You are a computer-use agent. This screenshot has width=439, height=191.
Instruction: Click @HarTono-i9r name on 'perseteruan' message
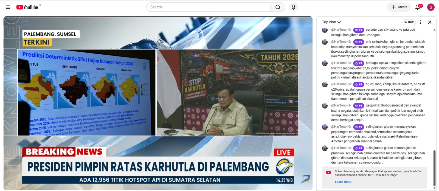click(341, 30)
